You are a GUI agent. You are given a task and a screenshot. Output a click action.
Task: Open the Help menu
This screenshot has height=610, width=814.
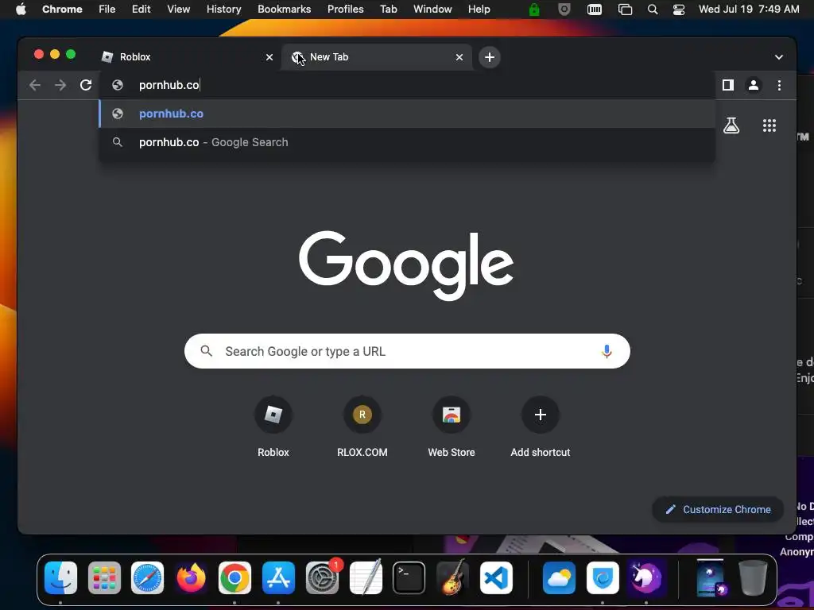point(479,10)
